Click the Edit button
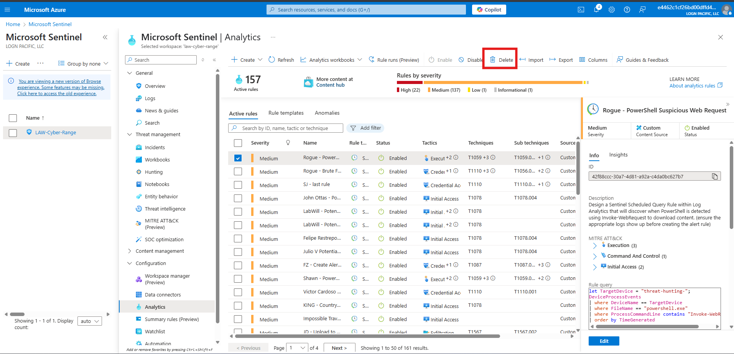Viewport: 734px width, 354px height. (604, 341)
